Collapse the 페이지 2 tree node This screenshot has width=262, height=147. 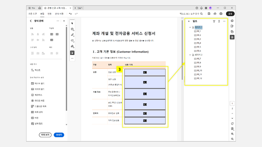tap(190, 55)
